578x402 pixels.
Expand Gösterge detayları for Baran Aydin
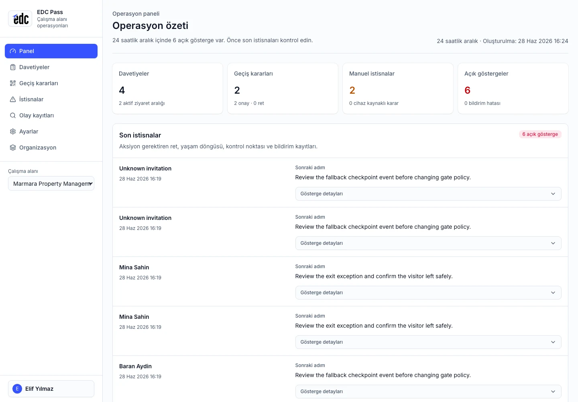pos(428,392)
